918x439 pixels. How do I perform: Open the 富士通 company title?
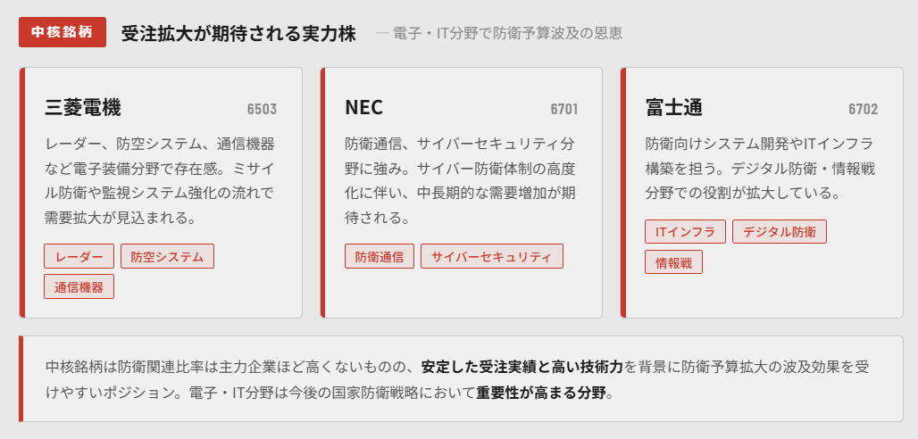coord(673,108)
